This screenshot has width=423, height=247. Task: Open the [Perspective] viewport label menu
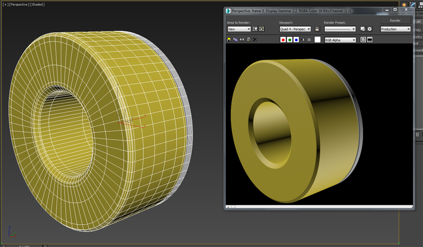[x=19, y=4]
